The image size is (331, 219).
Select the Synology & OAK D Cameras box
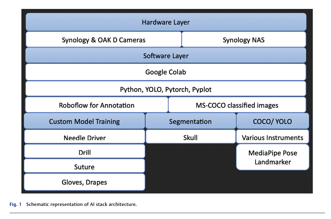104,40
